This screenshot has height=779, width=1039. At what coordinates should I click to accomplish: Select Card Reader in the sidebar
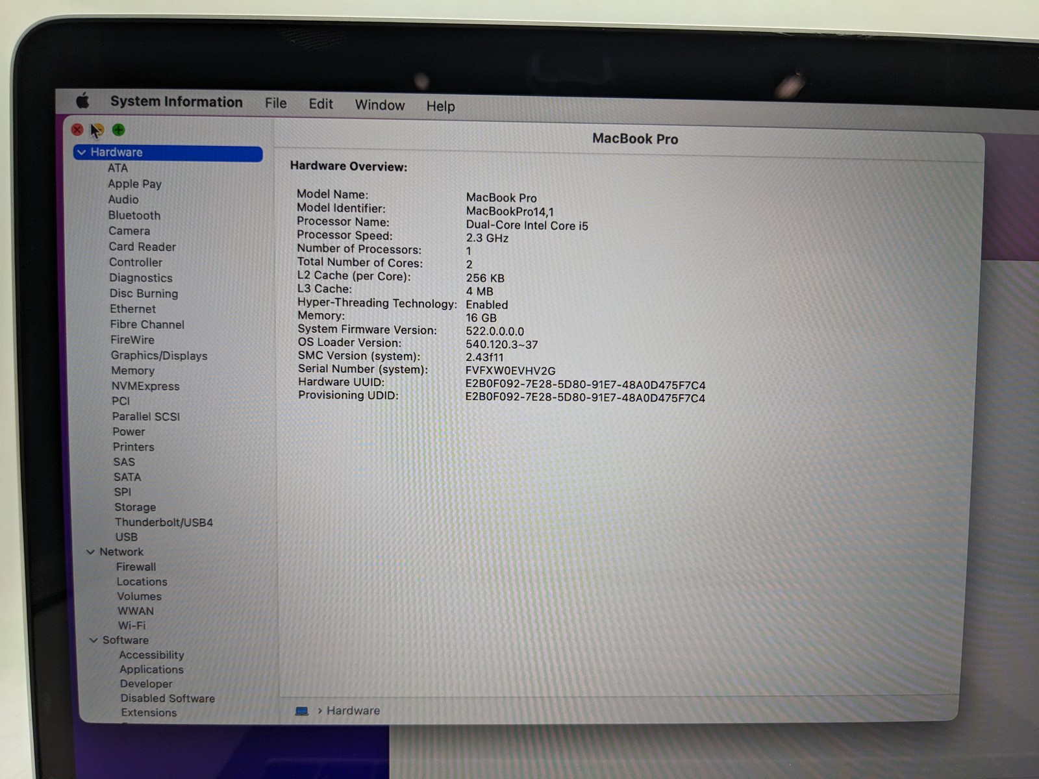pos(142,247)
